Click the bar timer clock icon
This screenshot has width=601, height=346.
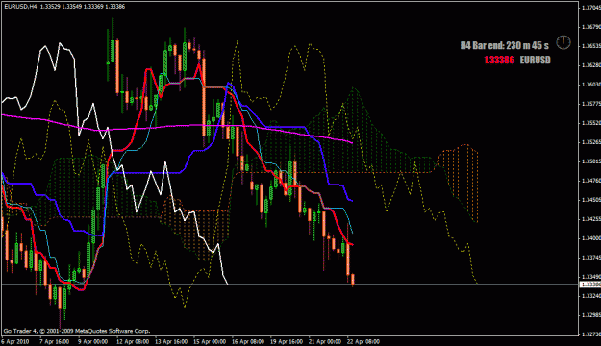(x=563, y=42)
